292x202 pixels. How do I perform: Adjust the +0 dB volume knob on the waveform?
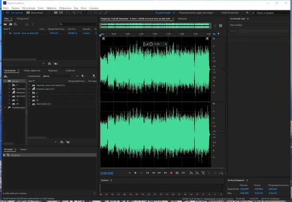pos(151,44)
